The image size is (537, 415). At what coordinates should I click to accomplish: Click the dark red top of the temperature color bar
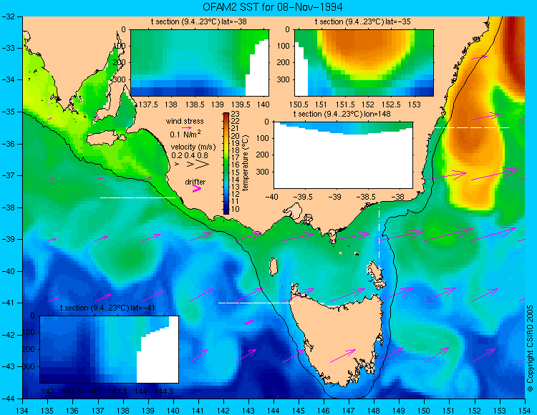(x=226, y=115)
